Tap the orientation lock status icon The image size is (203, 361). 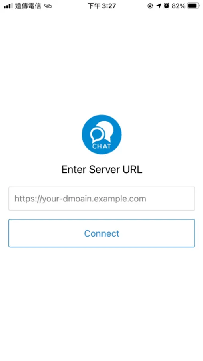pos(150,6)
